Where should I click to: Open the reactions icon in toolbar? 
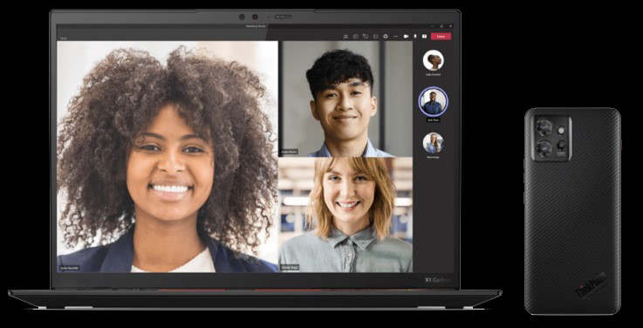point(366,36)
